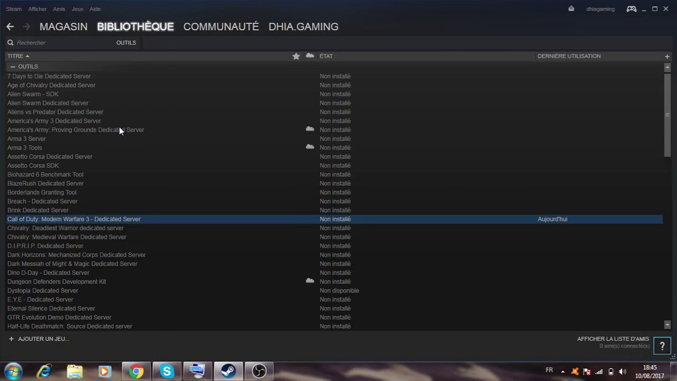The width and height of the screenshot is (677, 381).
Task: Open the Steam menu
Action: (x=14, y=9)
